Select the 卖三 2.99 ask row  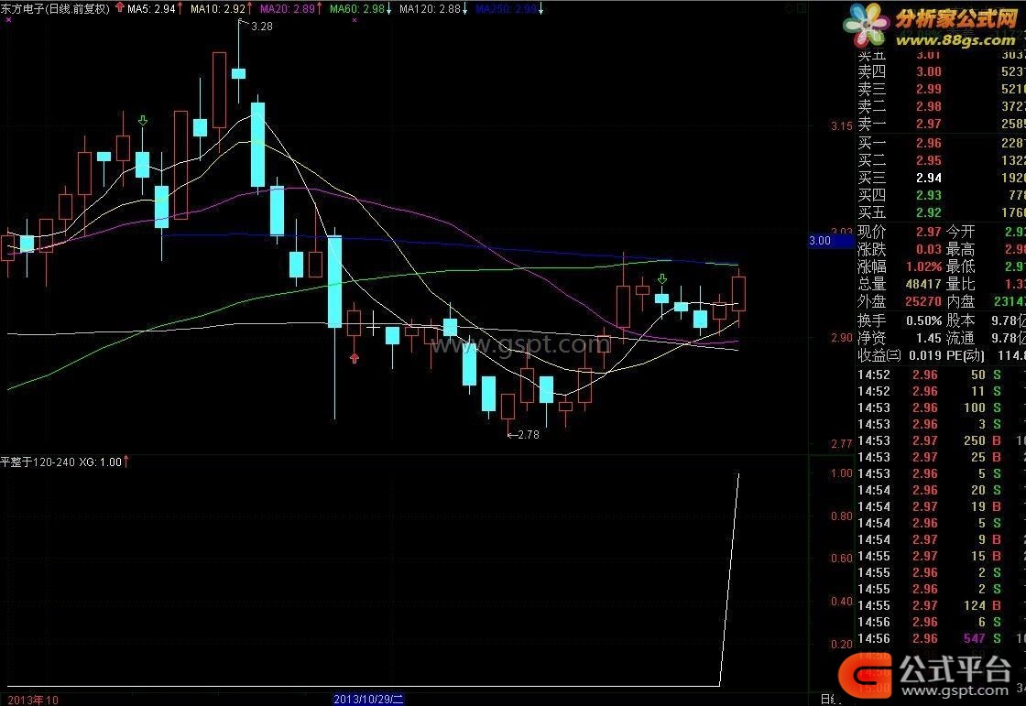pyautogui.click(x=941, y=89)
